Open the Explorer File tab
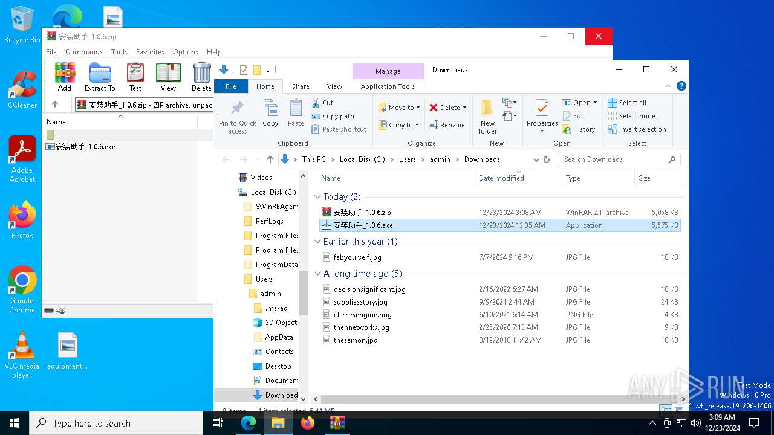This screenshot has width=774, height=435. tap(231, 86)
